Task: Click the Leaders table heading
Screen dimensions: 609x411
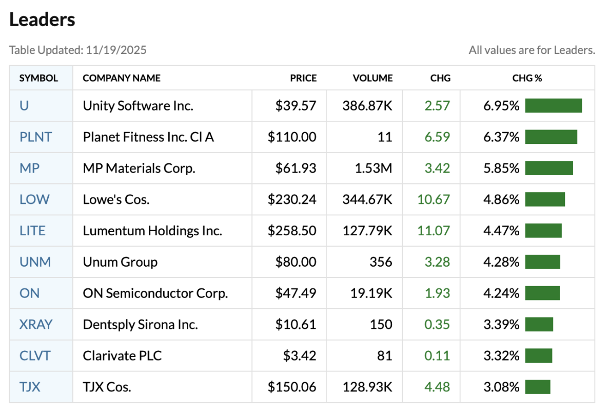Action: tap(42, 20)
